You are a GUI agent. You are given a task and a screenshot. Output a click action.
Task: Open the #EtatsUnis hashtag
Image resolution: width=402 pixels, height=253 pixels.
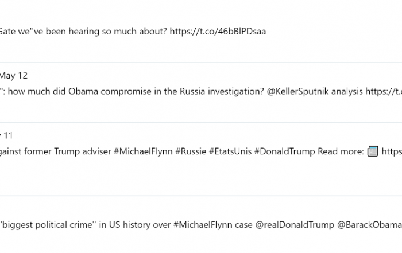click(230, 151)
